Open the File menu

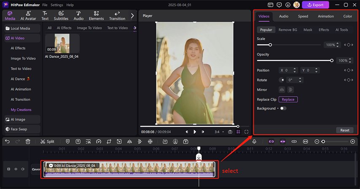click(x=45, y=5)
